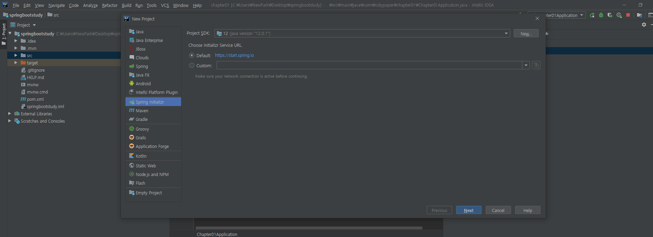Click the red Stop square icon

point(628,15)
